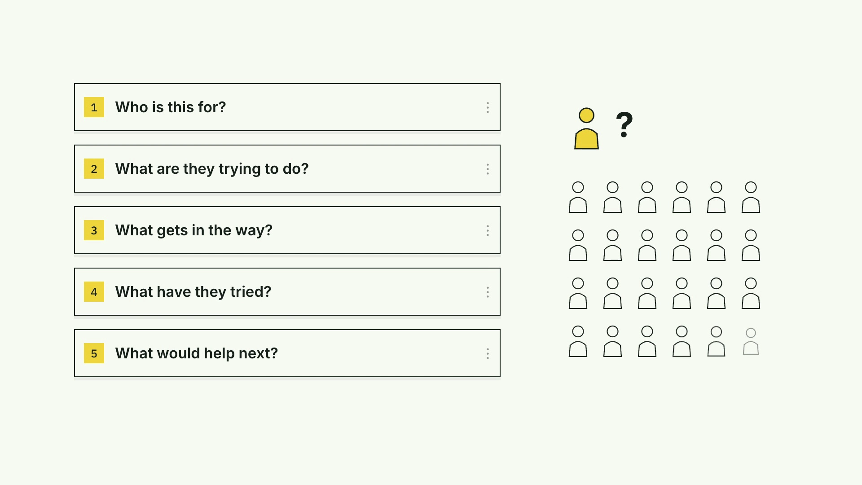Click the three-dot menu on 'What gets in the way?'
This screenshot has height=485, width=862.
488,230
